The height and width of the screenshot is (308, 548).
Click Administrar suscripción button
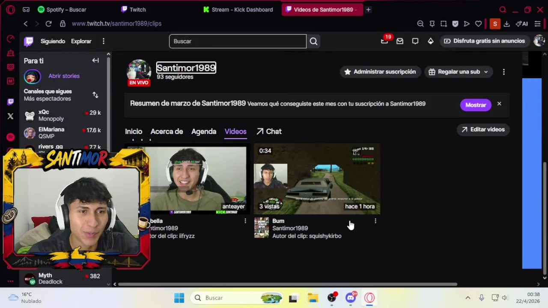380,72
